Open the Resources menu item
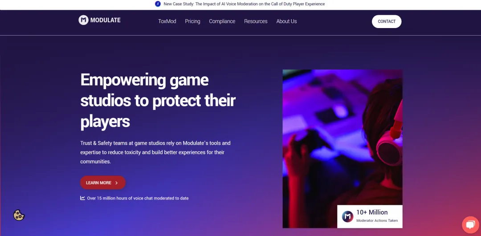Image resolution: width=481 pixels, height=236 pixels. click(256, 21)
